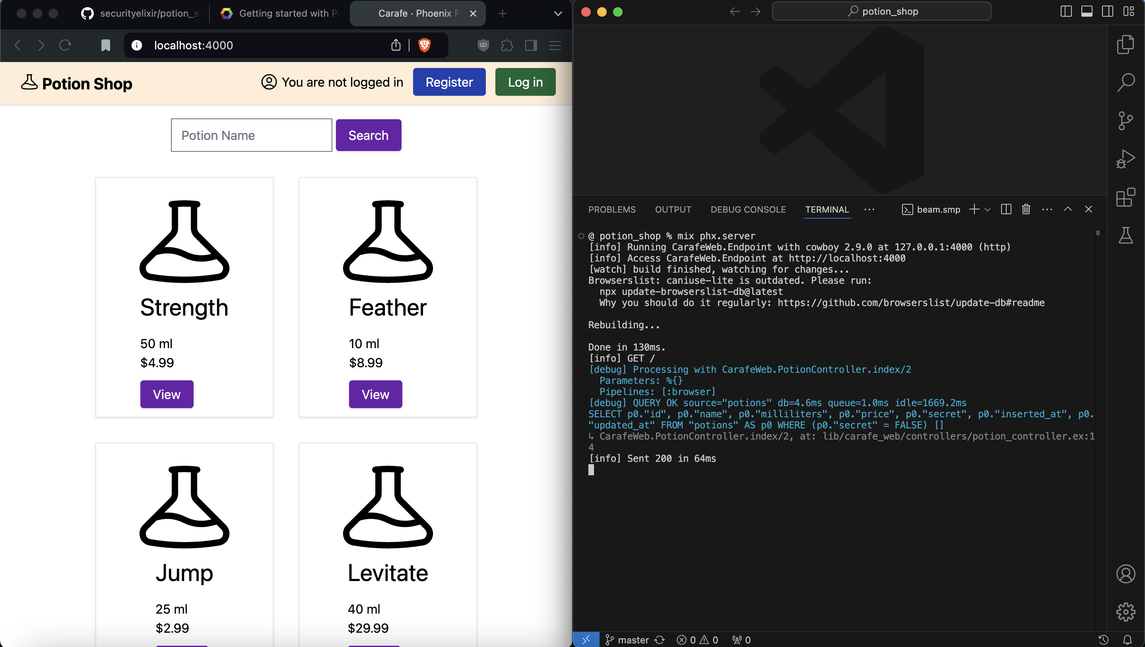Open the uBlock shield extension icon
The width and height of the screenshot is (1145, 647).
pos(483,45)
